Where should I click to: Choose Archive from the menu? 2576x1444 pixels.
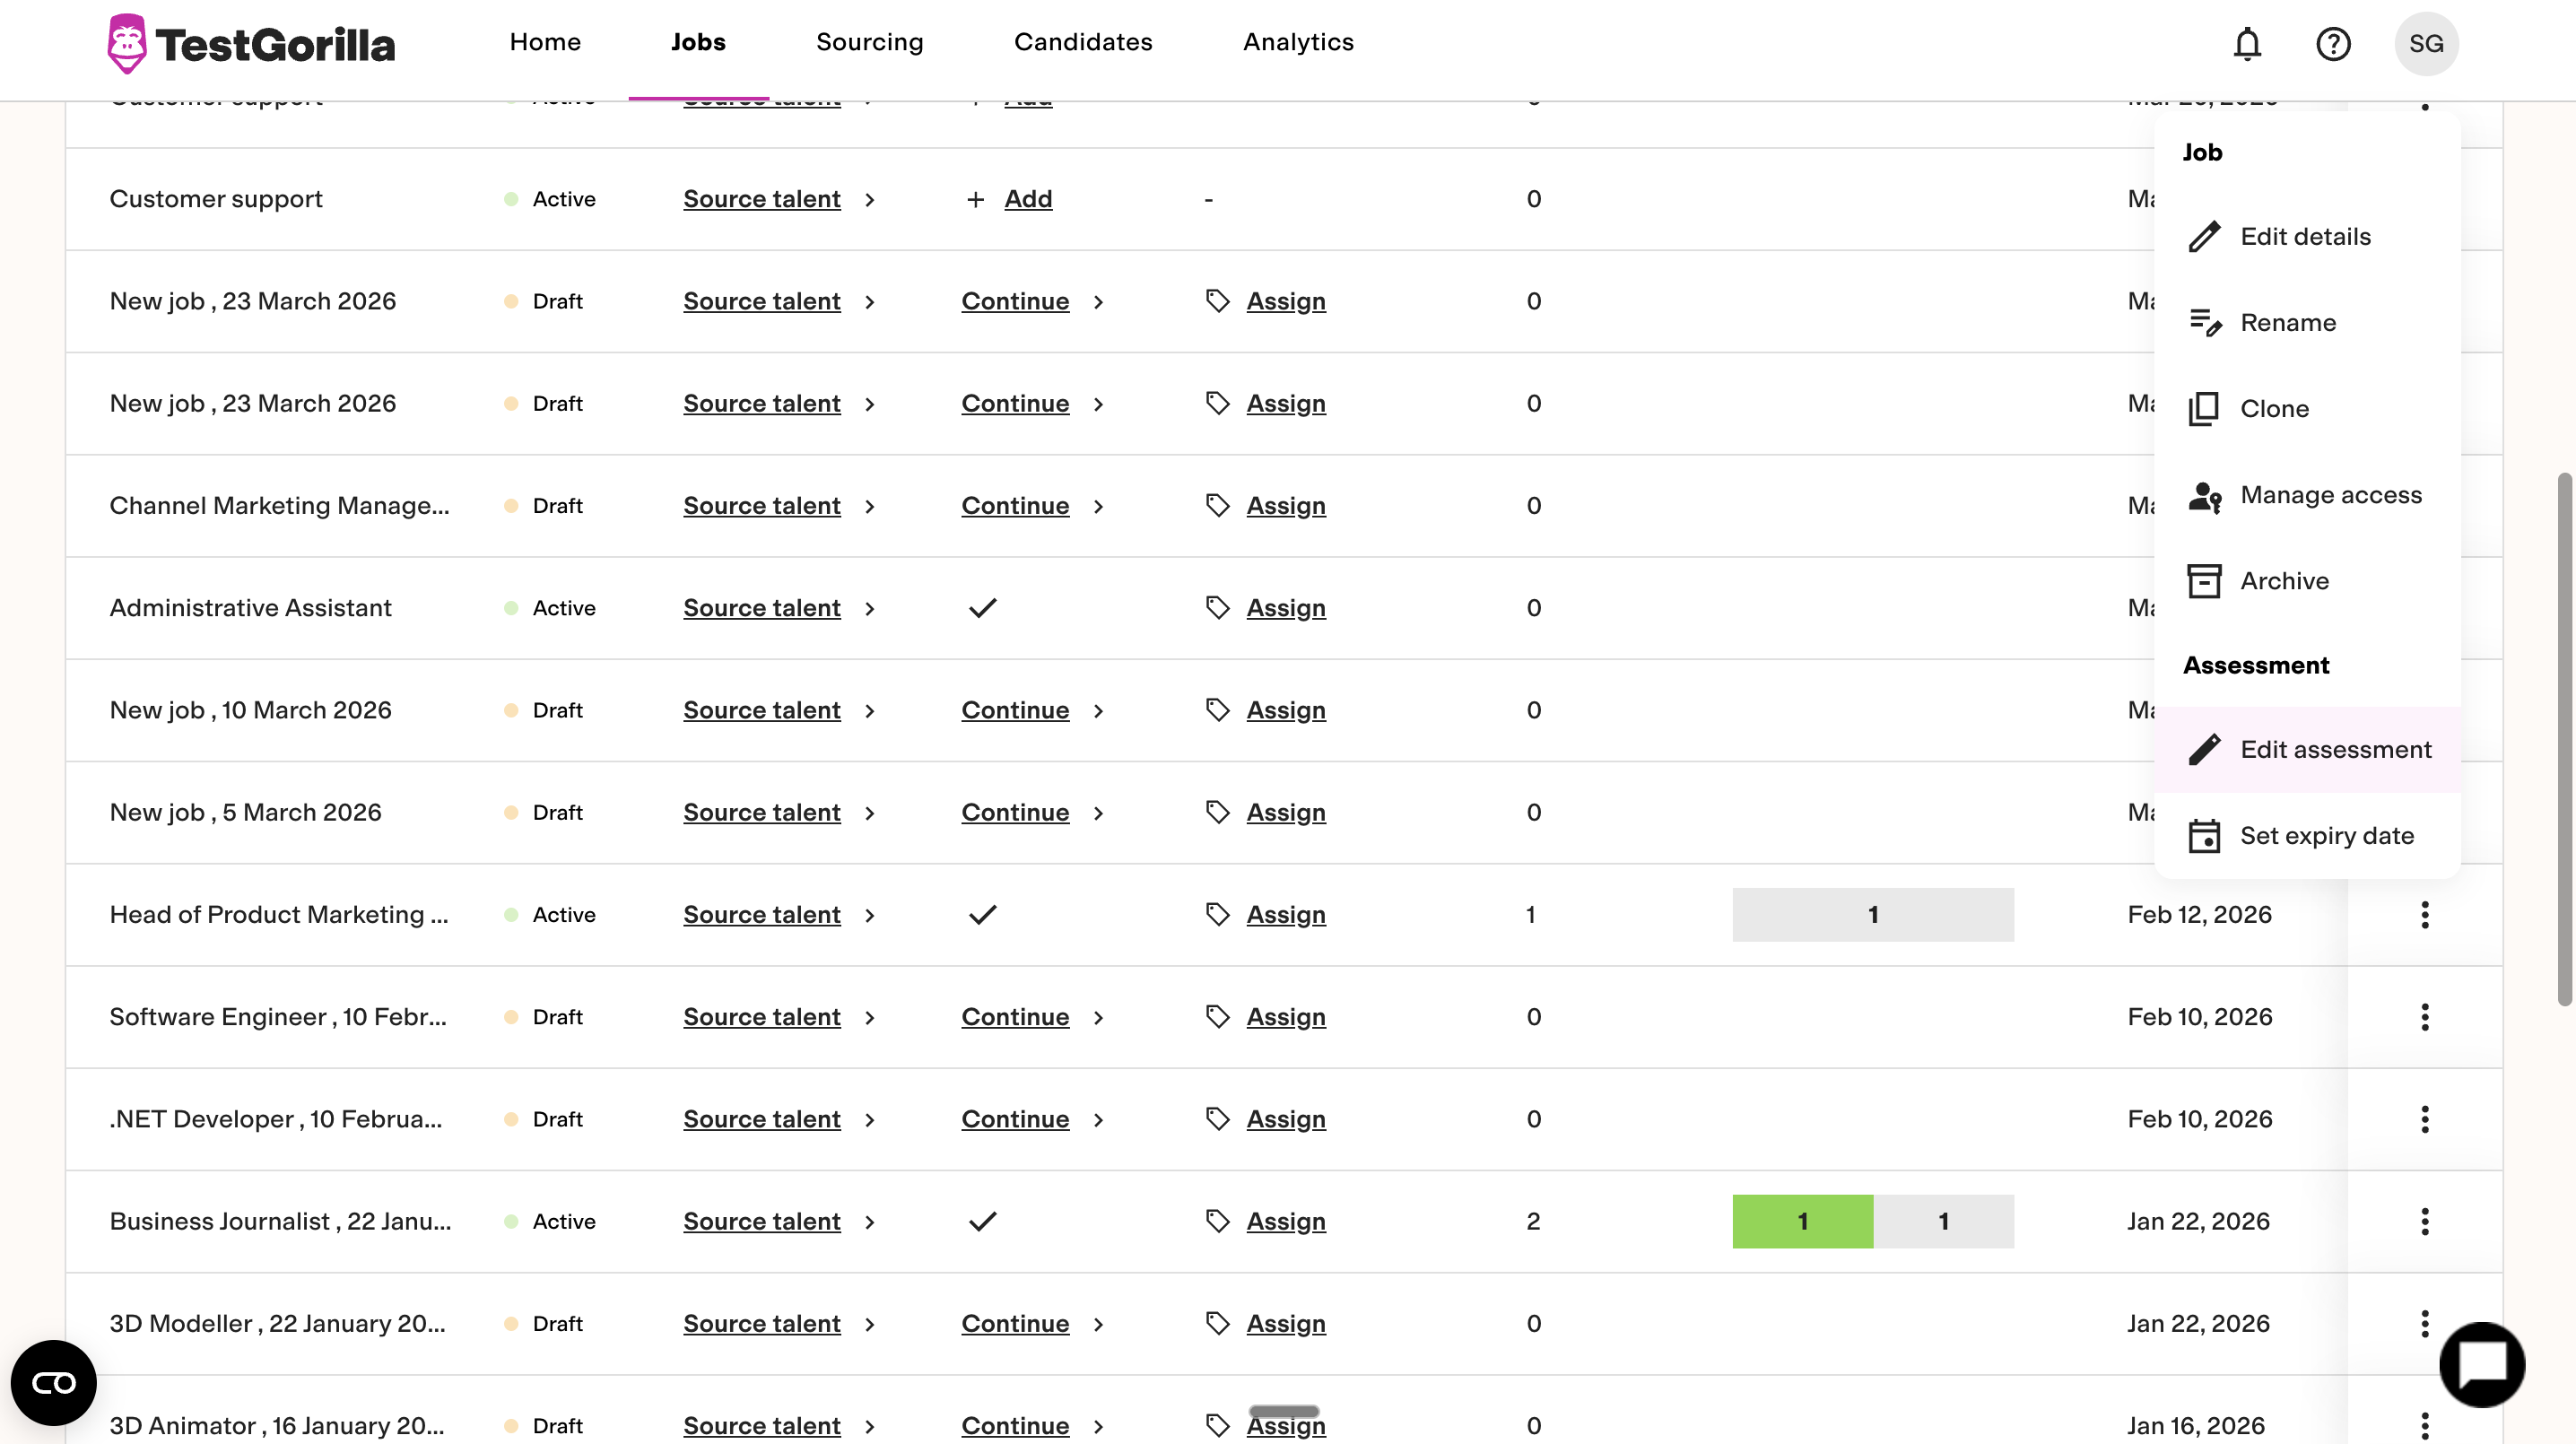(2307, 581)
